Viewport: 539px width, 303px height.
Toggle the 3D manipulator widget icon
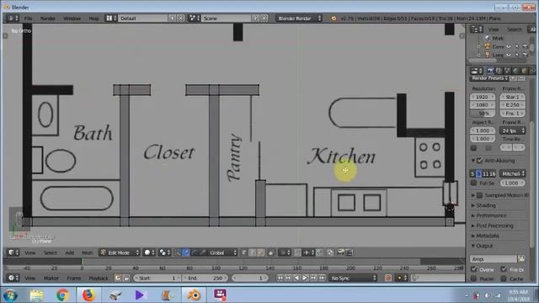pyautogui.click(x=178, y=252)
